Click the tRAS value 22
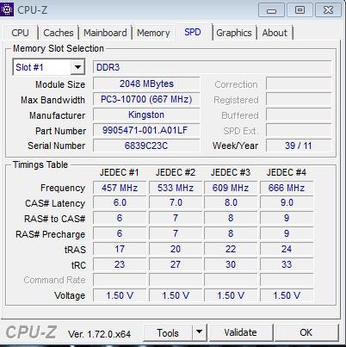Screen dimensions: 346x347 click(231, 249)
